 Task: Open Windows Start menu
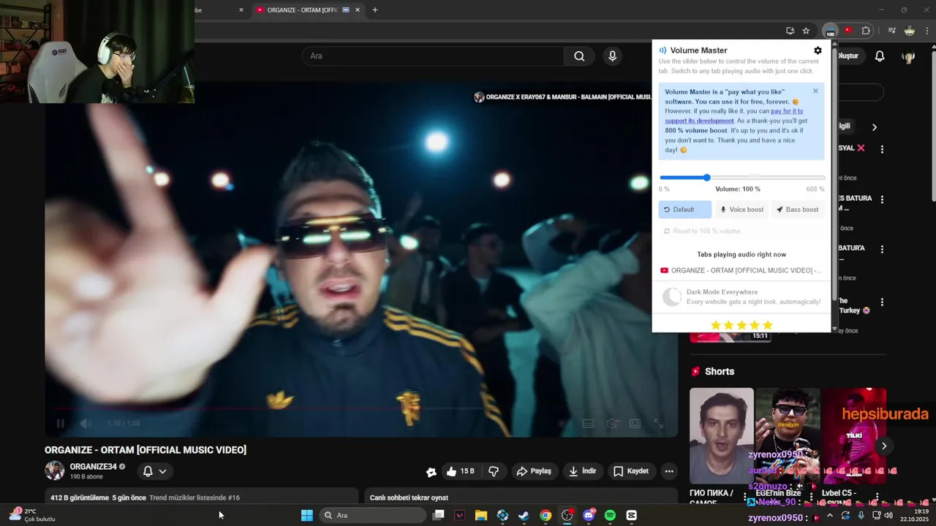(307, 515)
